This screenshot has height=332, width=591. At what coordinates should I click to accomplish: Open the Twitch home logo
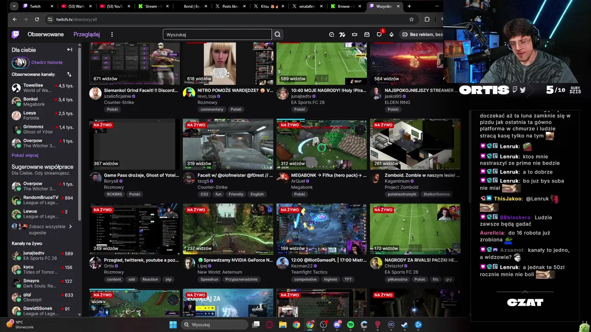point(15,35)
